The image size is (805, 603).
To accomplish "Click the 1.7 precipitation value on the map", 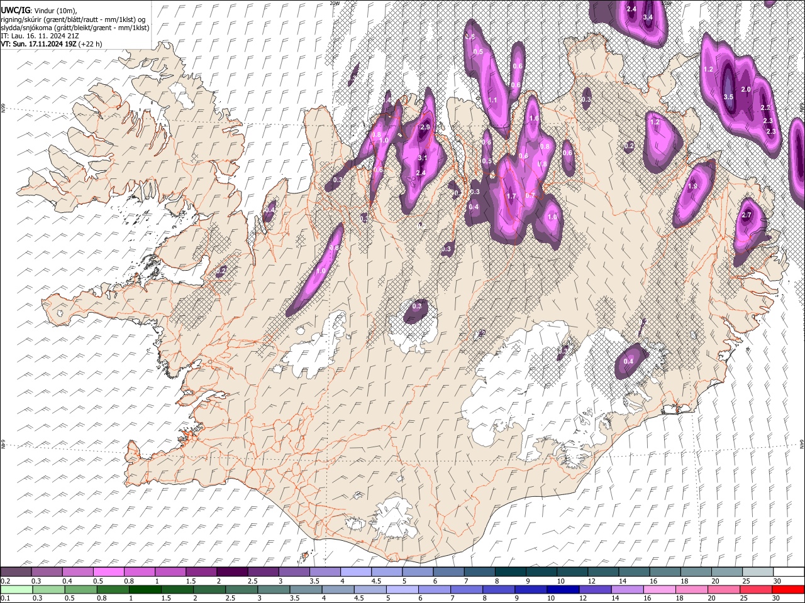I will click(511, 197).
